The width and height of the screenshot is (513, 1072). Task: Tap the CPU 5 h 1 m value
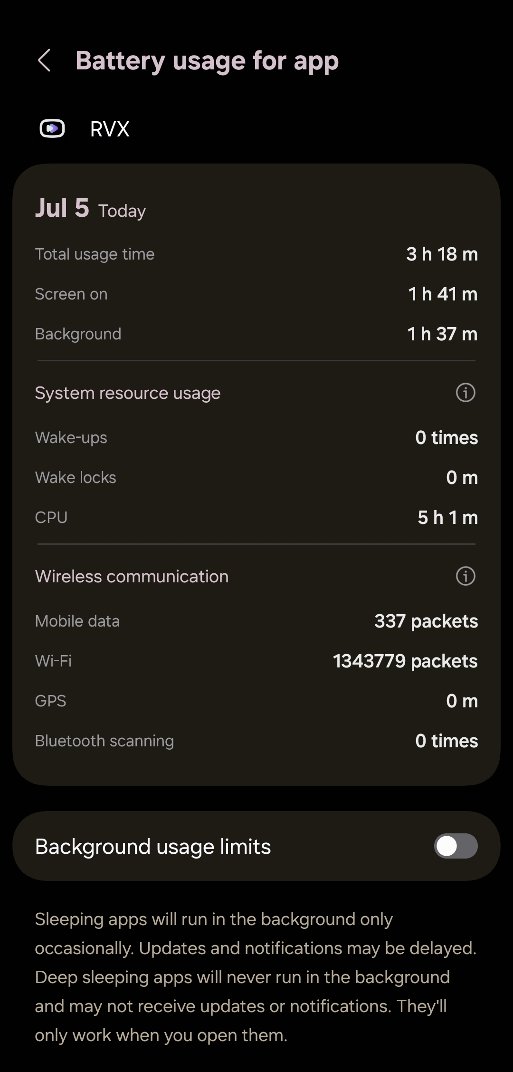point(447,518)
